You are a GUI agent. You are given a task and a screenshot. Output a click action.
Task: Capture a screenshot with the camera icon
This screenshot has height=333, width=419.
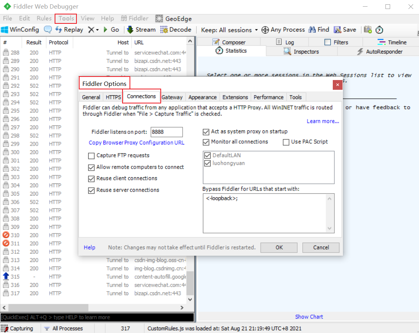coord(368,29)
